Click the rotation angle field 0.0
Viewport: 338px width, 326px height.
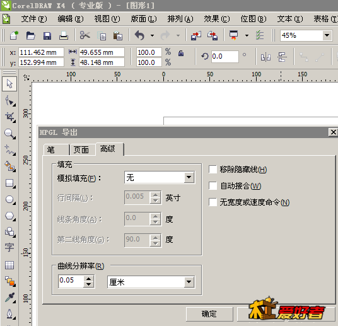coord(225,57)
